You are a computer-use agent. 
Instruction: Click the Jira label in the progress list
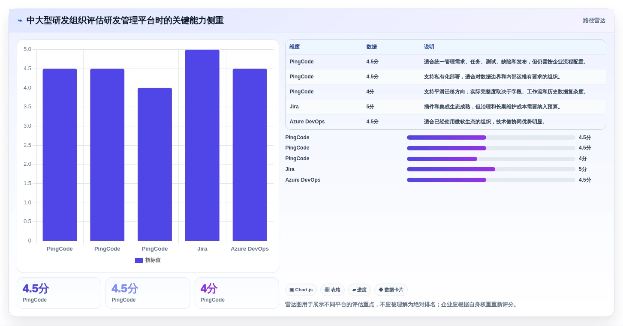pyautogui.click(x=290, y=169)
